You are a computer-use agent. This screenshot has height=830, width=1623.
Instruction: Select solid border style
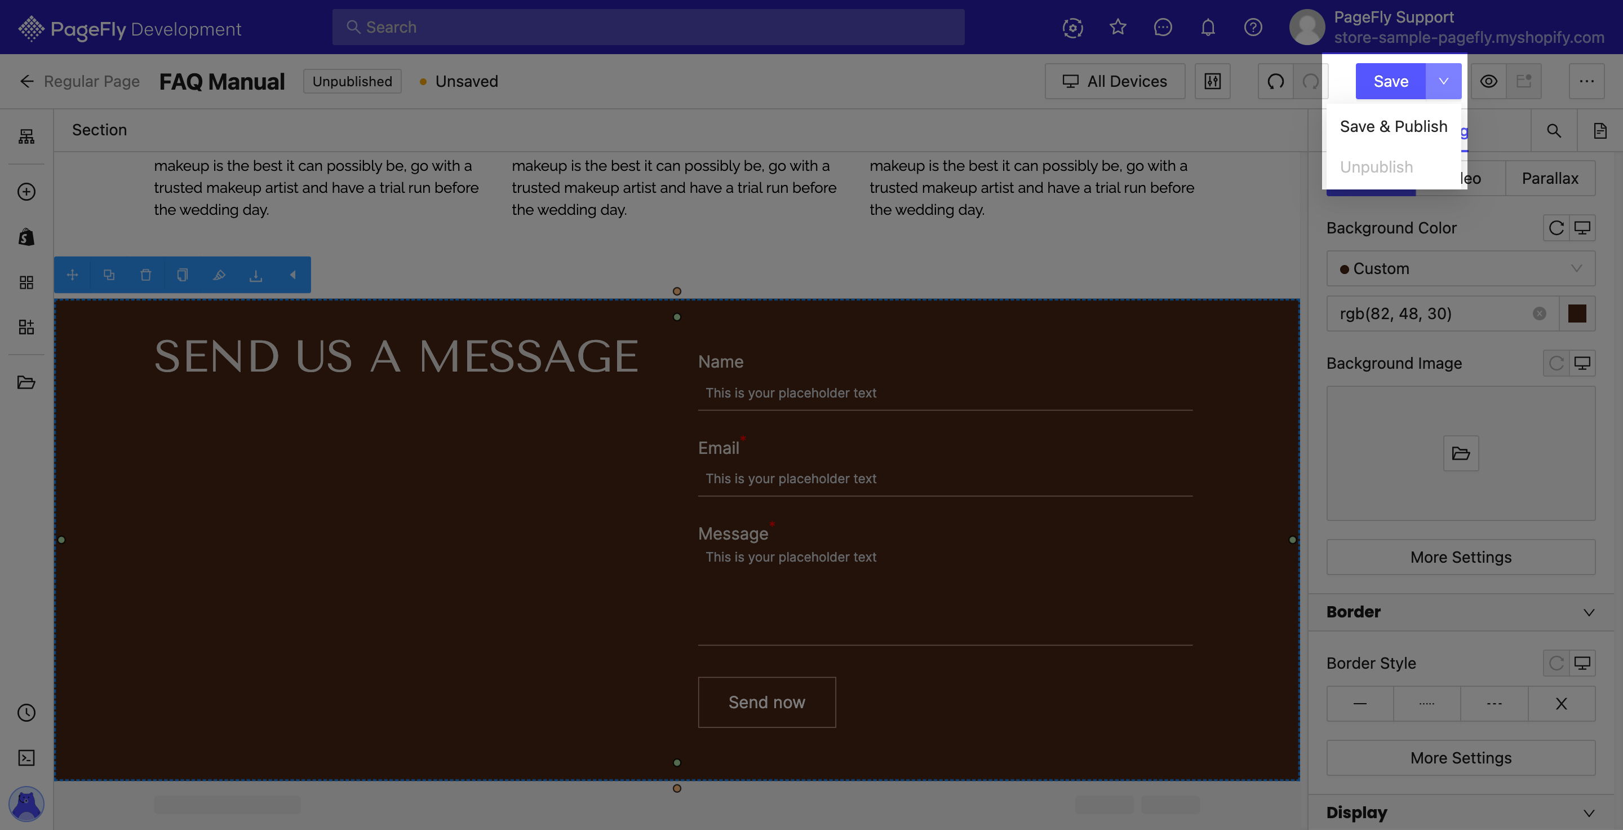coord(1360,703)
